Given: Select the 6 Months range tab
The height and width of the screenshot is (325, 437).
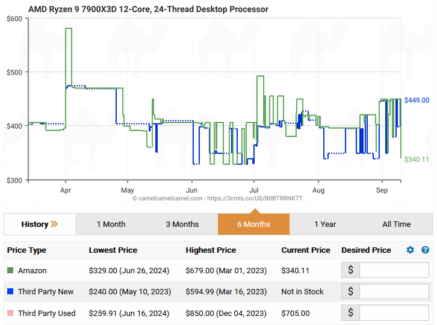Looking at the screenshot, I should click(x=253, y=224).
